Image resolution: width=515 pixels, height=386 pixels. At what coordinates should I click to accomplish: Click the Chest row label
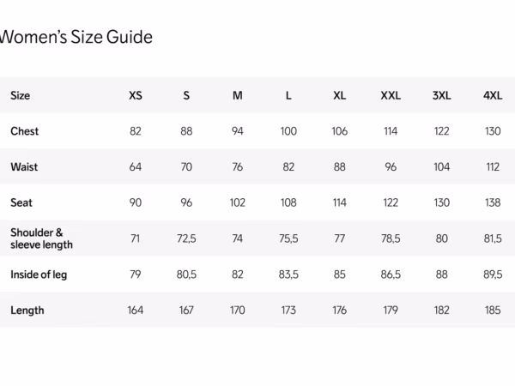25,131
